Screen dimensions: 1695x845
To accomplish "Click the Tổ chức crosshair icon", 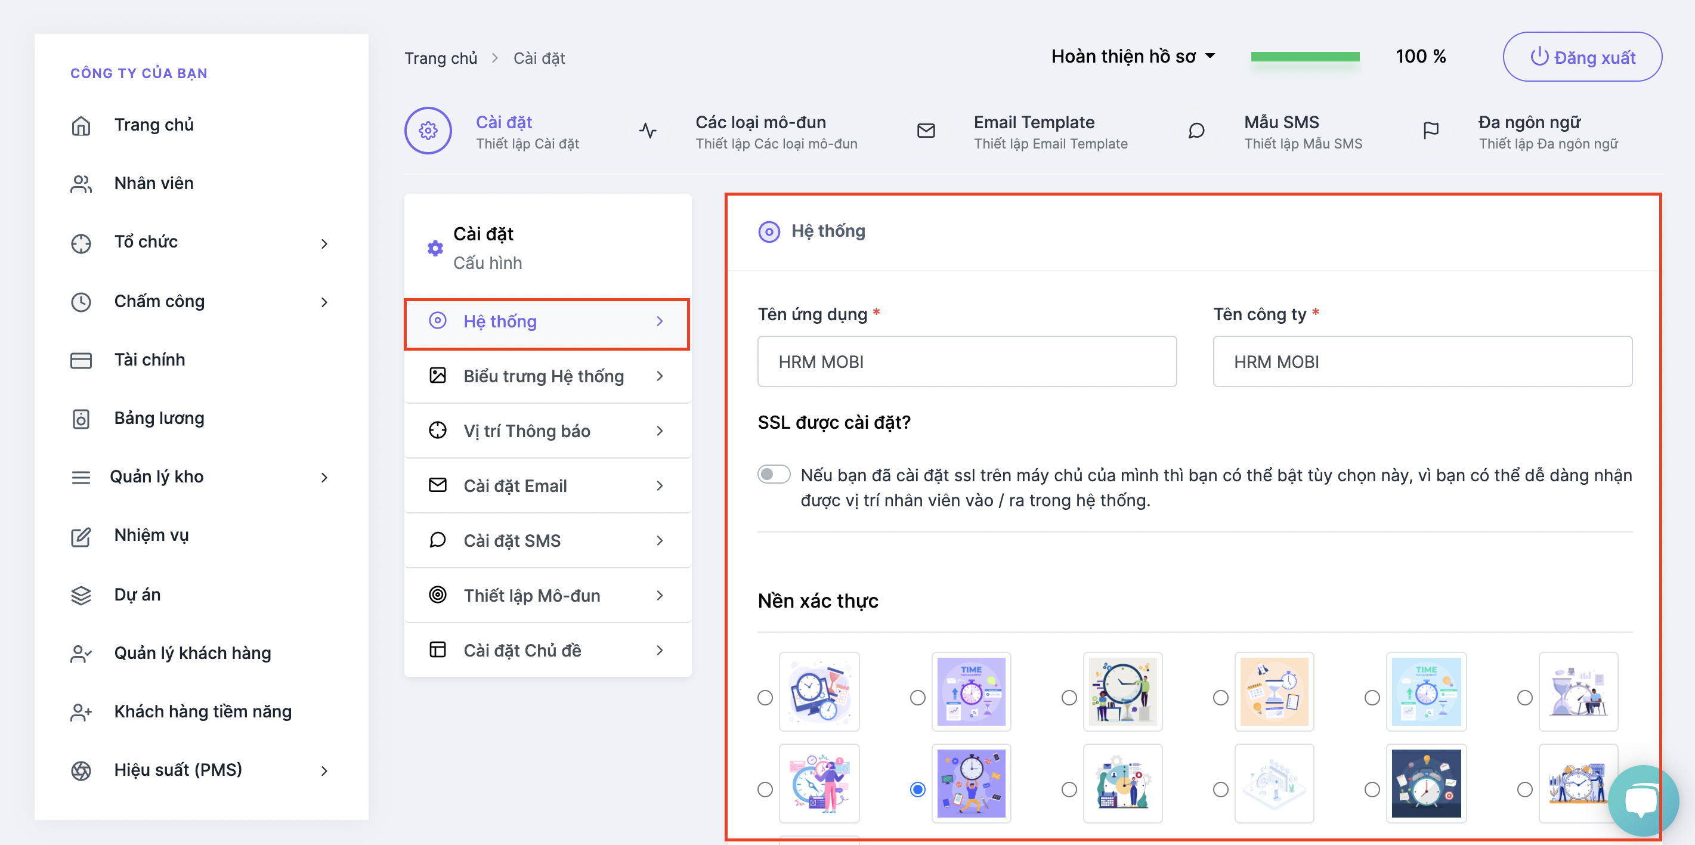I will [x=81, y=243].
